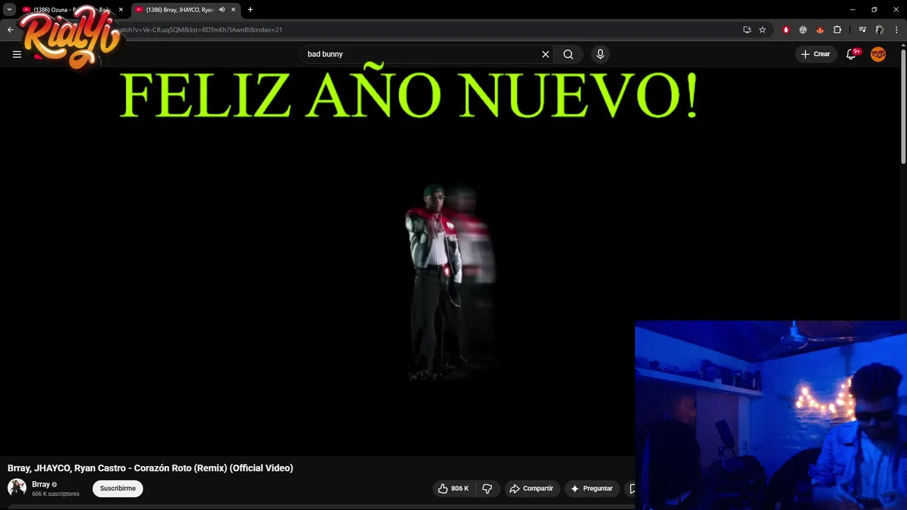907x510 pixels.
Task: Start voice search with the microphone
Action: tap(600, 54)
